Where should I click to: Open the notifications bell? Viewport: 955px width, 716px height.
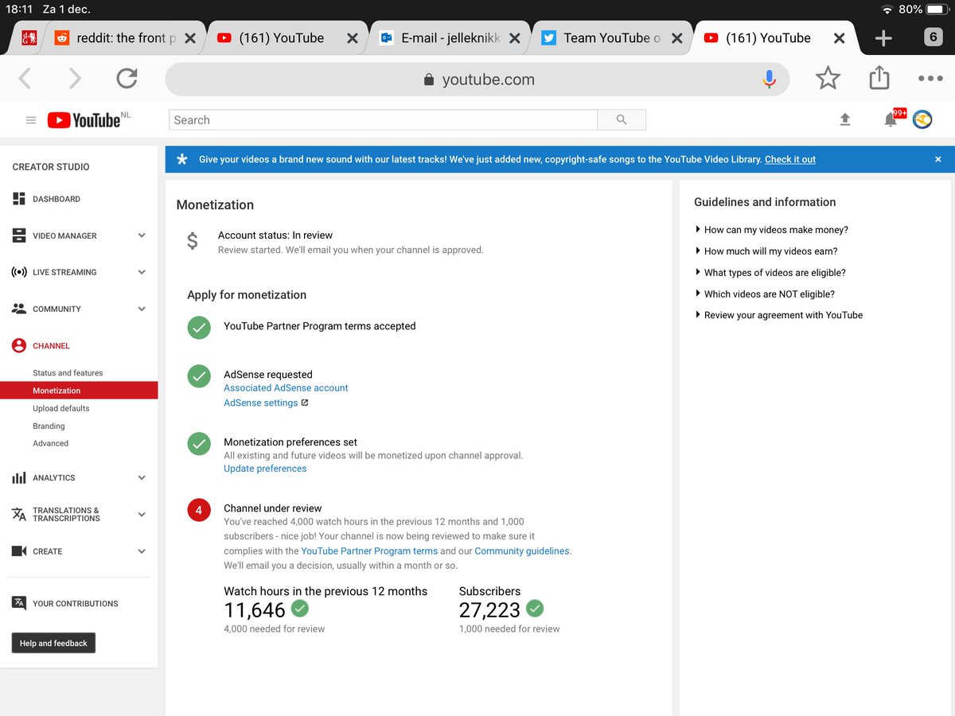pyautogui.click(x=891, y=120)
